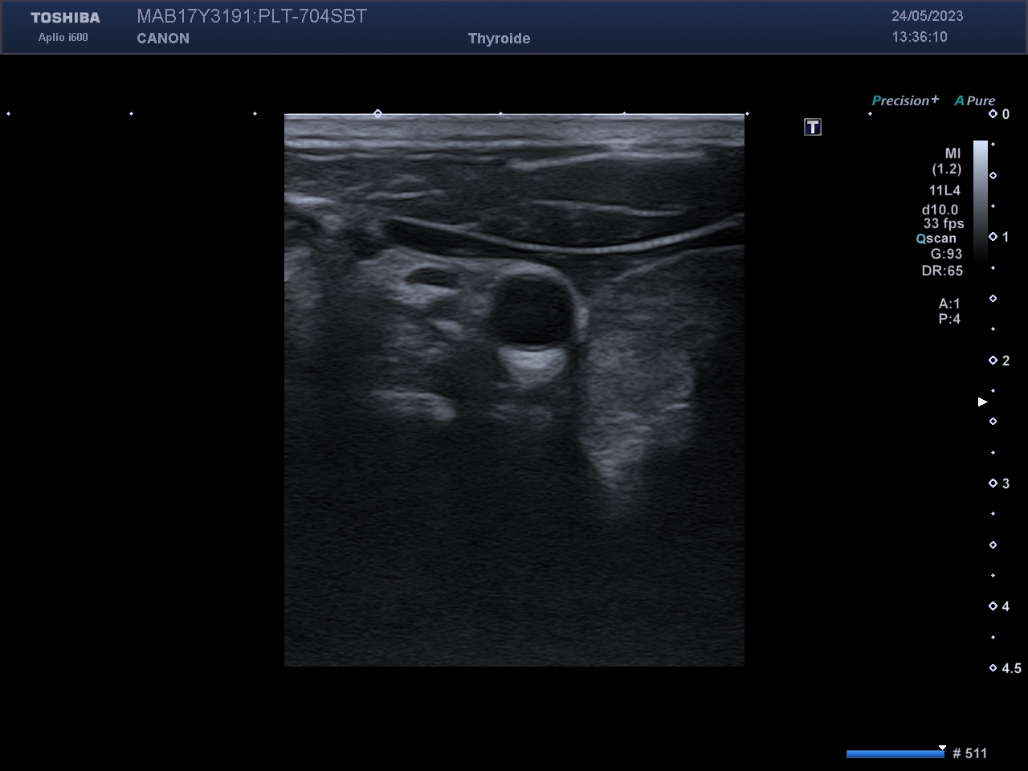This screenshot has width=1028, height=771.
Task: Click the blue cine frame progress bar
Action: (895, 753)
